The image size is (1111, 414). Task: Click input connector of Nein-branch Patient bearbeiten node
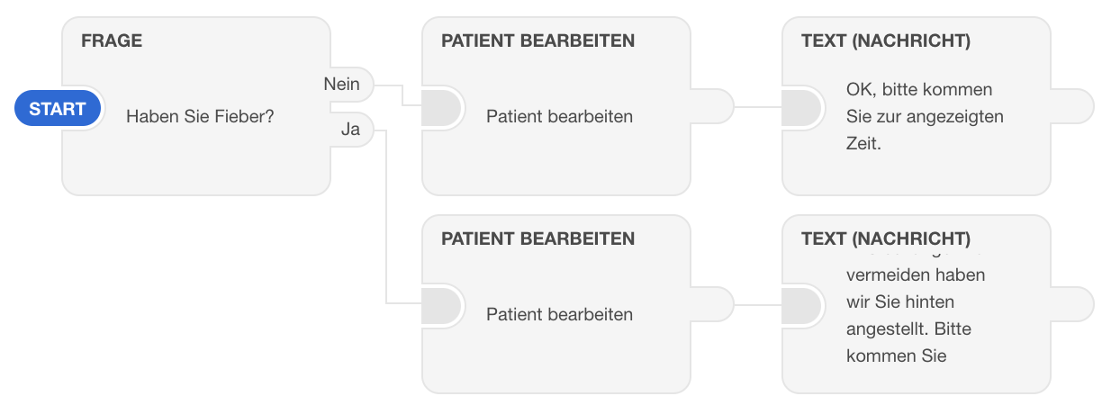[441, 108]
